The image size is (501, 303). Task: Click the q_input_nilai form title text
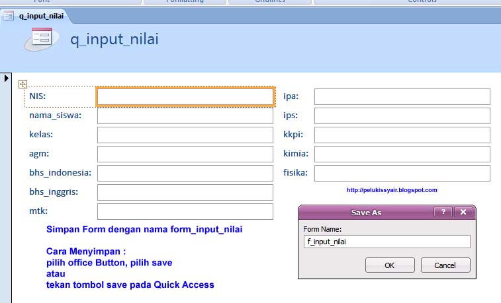[114, 40]
